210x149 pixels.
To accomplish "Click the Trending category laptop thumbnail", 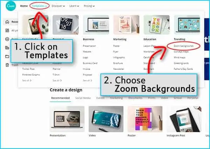I will tap(187, 25).
